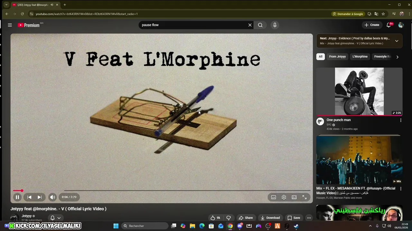Click the magnifier search button
The height and width of the screenshot is (231, 412).
click(x=260, y=25)
